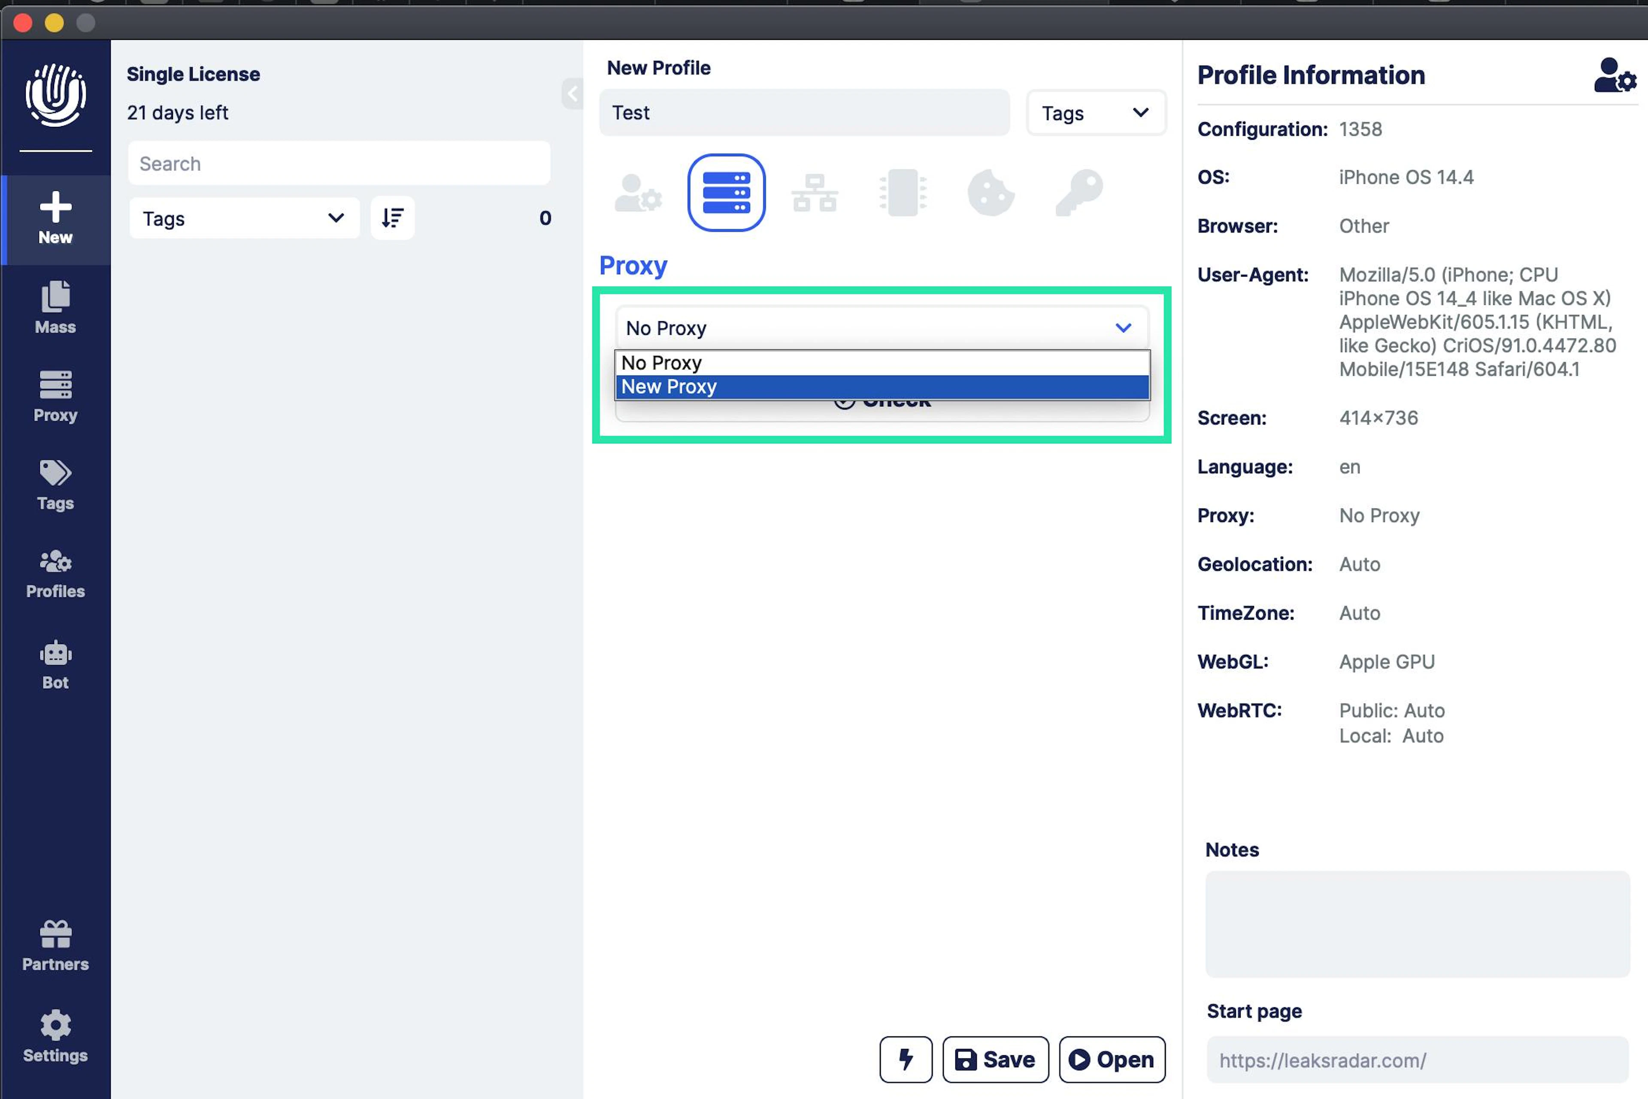Click the TimeZone value Auto
Screen dimensions: 1648x1099
[1360, 613]
